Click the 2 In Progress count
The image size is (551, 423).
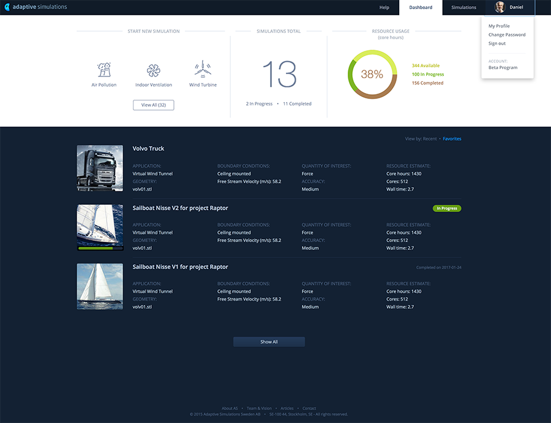click(x=259, y=104)
